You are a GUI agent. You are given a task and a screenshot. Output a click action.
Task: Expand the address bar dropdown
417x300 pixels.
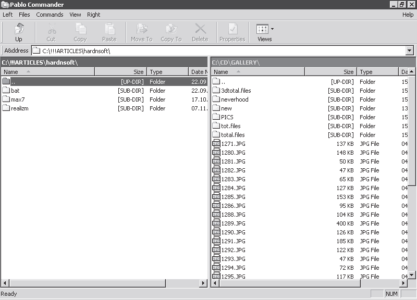click(x=409, y=51)
